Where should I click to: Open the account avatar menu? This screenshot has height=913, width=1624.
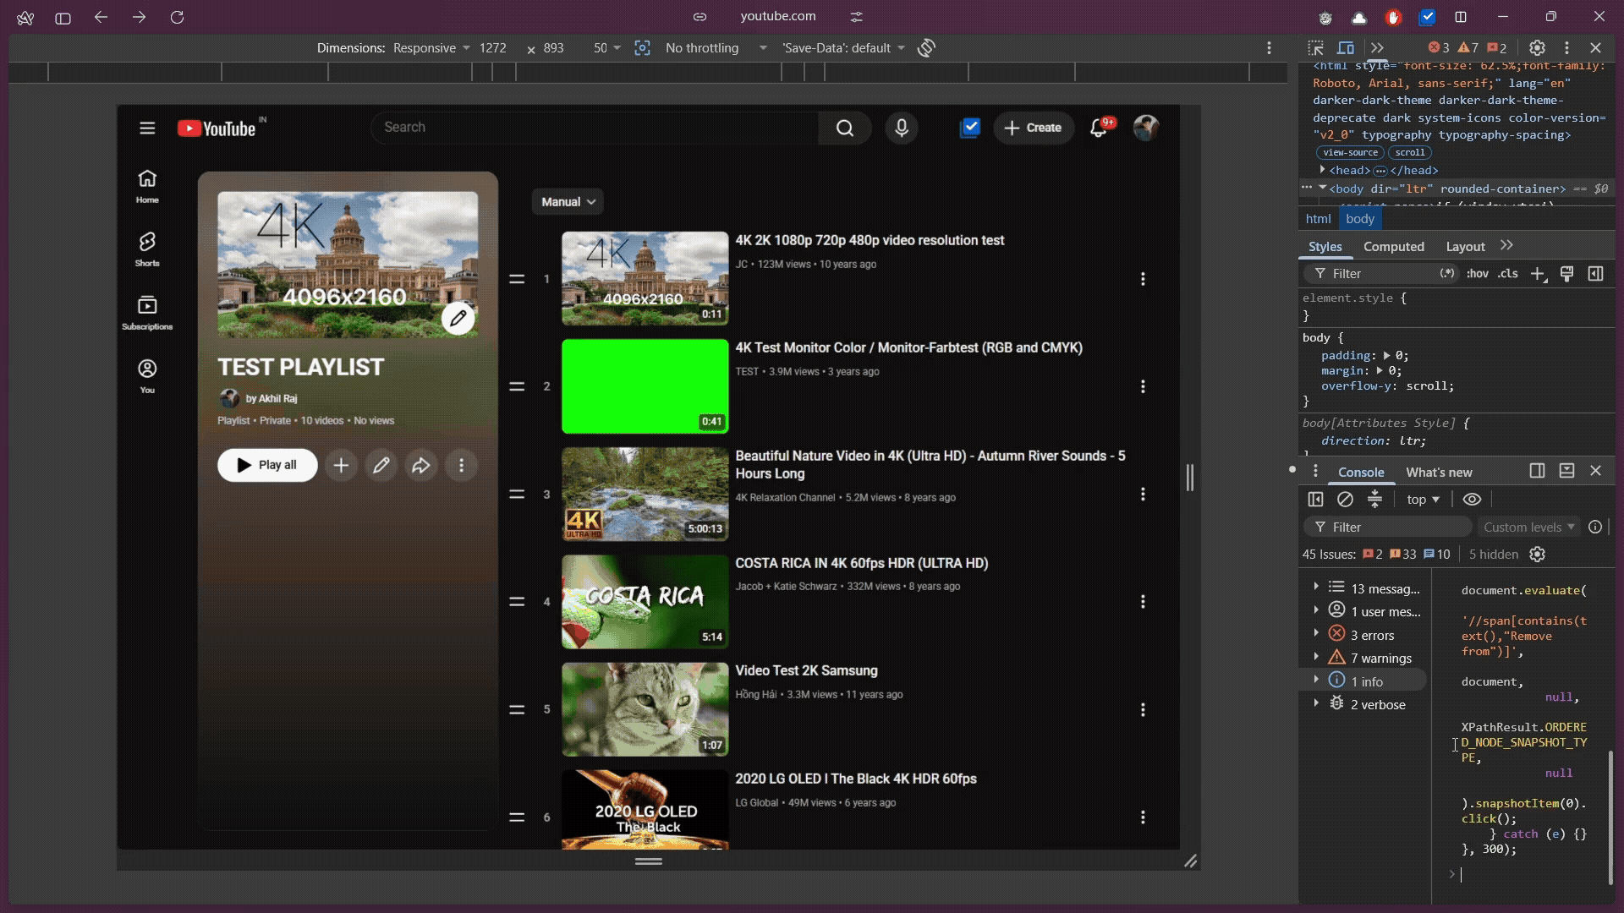tap(1146, 128)
